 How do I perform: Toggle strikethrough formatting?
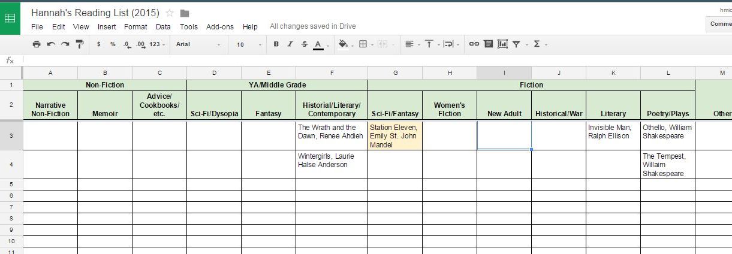305,44
